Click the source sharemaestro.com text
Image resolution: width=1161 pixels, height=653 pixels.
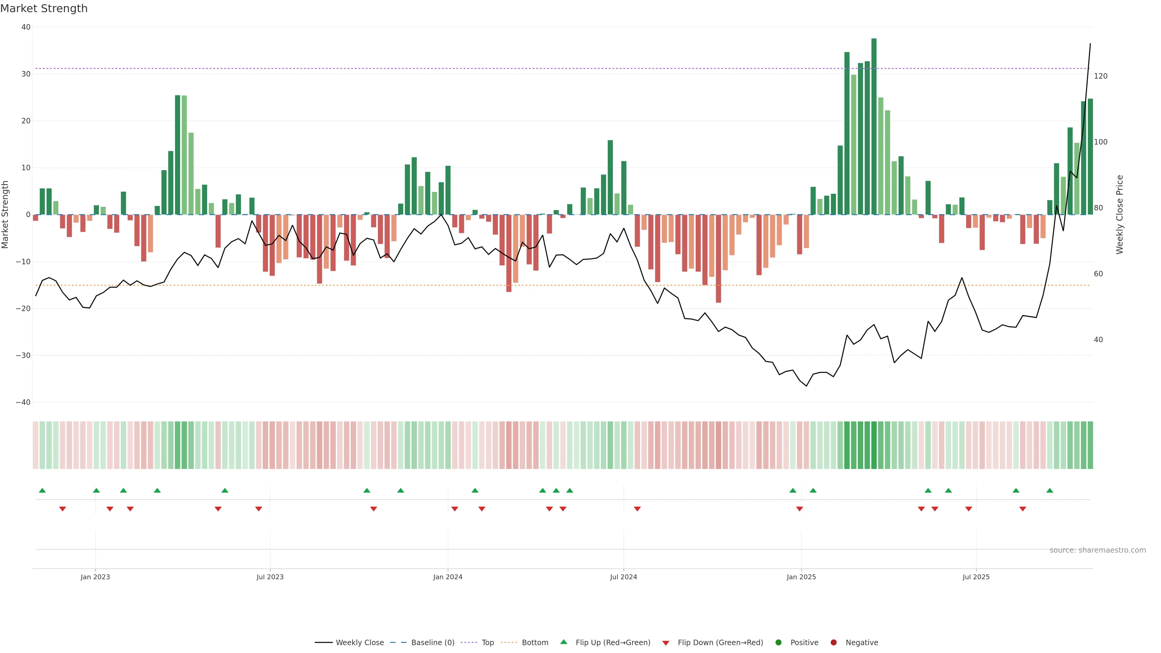(1098, 550)
